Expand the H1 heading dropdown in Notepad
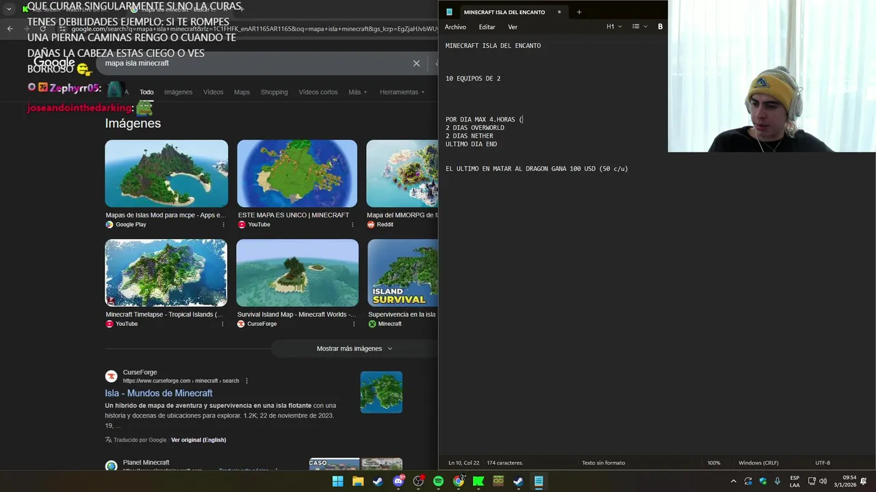The width and height of the screenshot is (876, 492). (614, 27)
